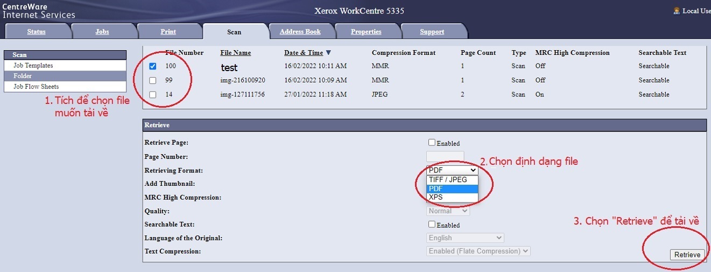Choose XPS format option
Screen dimensions: 711x272
[452, 197]
